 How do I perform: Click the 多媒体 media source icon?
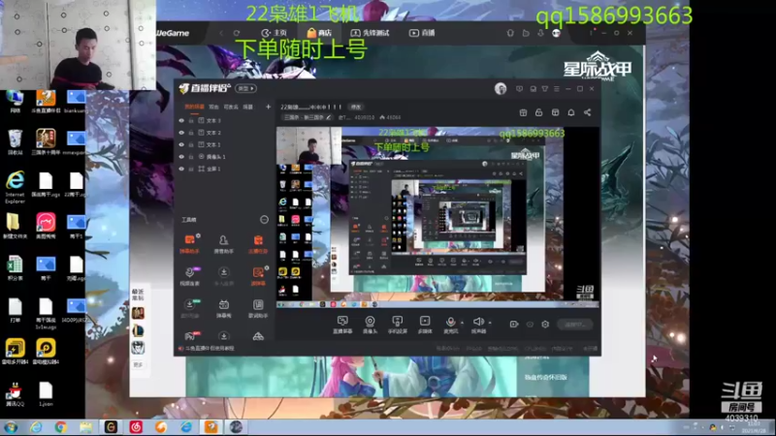pos(425,325)
